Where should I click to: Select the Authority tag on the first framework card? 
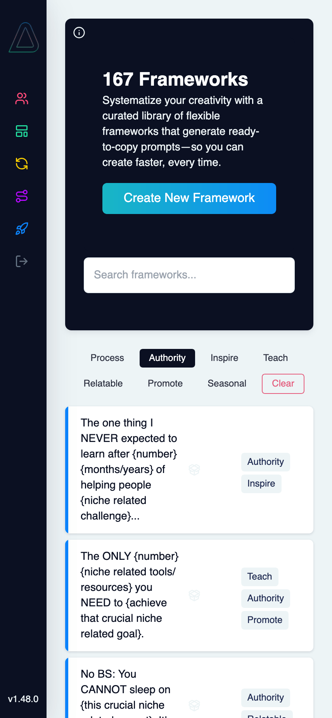tap(265, 462)
